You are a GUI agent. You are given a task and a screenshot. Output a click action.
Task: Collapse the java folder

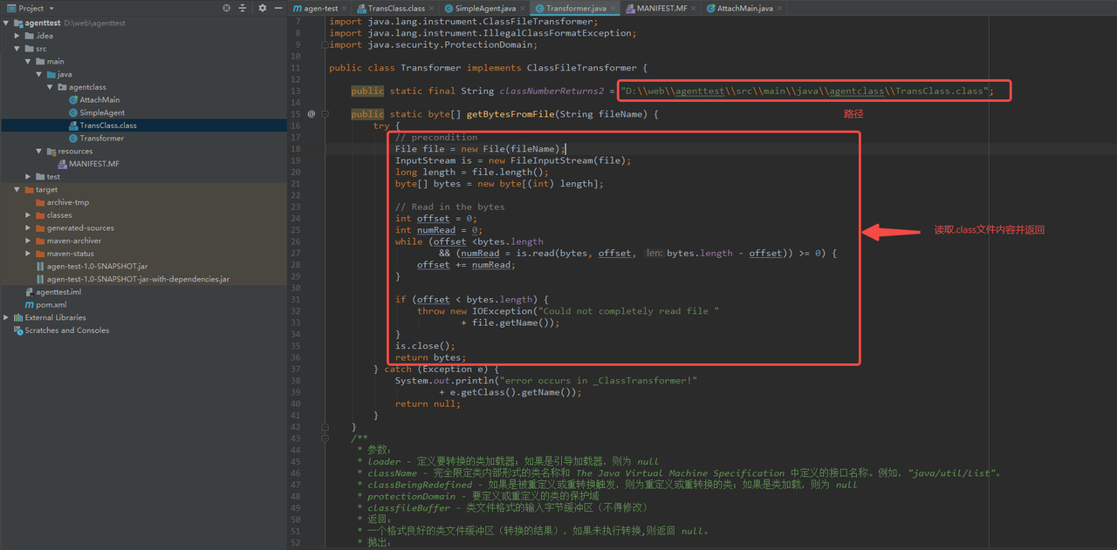pos(39,74)
